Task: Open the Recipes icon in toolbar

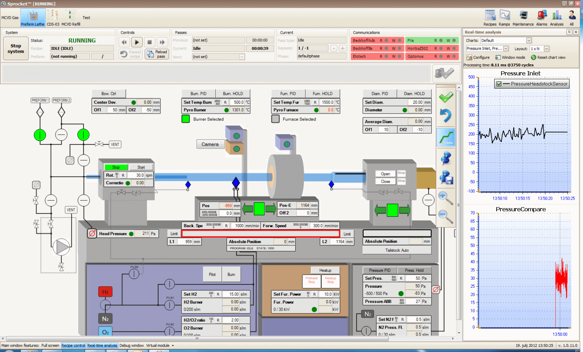Action: [490, 16]
